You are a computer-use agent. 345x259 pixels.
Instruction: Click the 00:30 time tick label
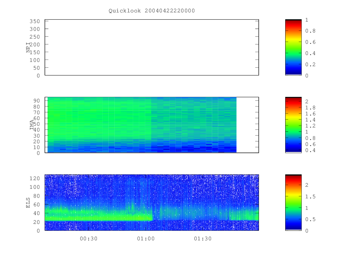click(89, 239)
